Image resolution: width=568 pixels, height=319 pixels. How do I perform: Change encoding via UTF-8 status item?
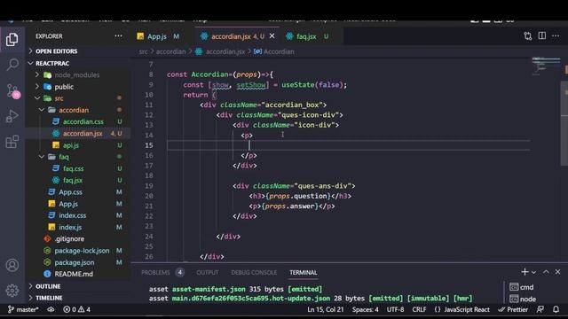pos(395,309)
